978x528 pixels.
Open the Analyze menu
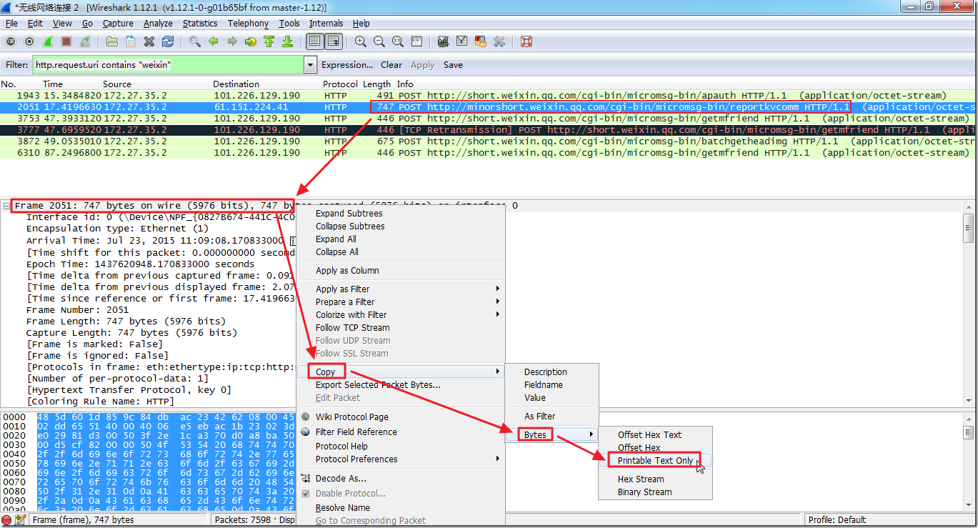click(x=158, y=24)
